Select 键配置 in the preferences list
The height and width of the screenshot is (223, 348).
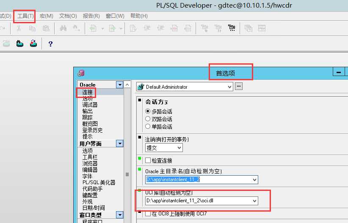90,195
